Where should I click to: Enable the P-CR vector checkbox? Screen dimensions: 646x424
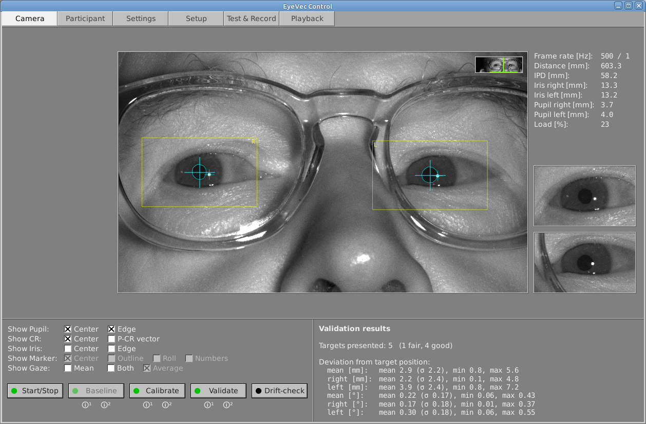[x=111, y=339]
